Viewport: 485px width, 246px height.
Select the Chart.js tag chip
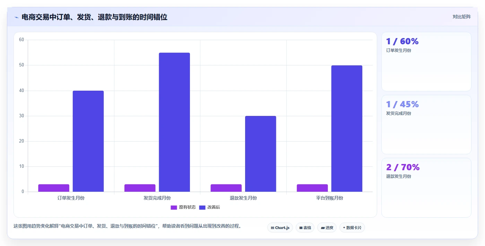pyautogui.click(x=280, y=228)
